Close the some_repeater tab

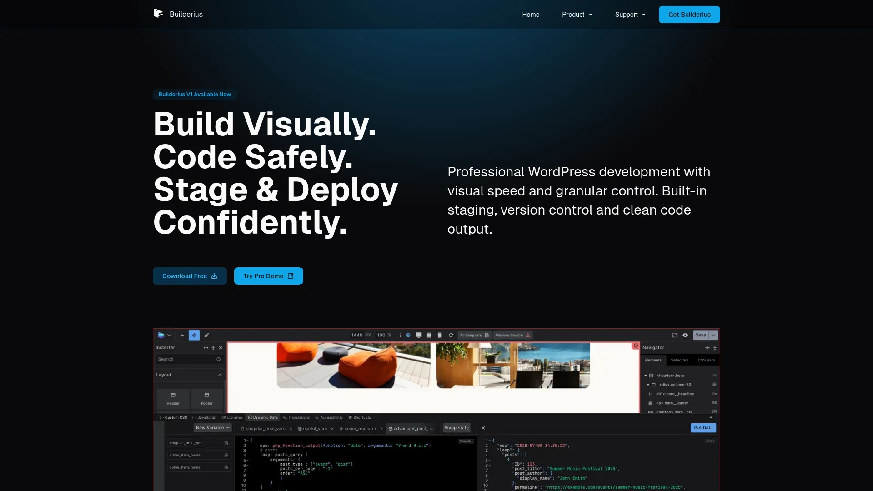pos(381,429)
